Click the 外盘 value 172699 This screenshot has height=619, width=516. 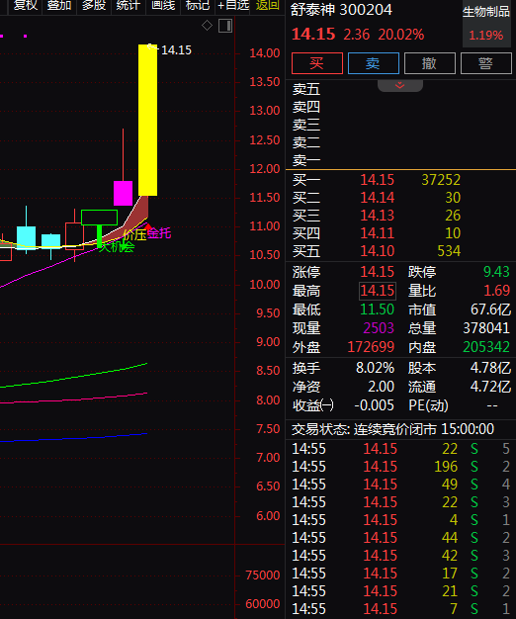pos(371,347)
